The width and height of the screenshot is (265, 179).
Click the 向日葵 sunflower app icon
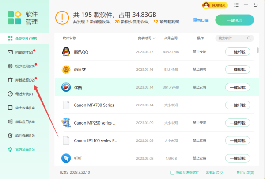click(66, 69)
